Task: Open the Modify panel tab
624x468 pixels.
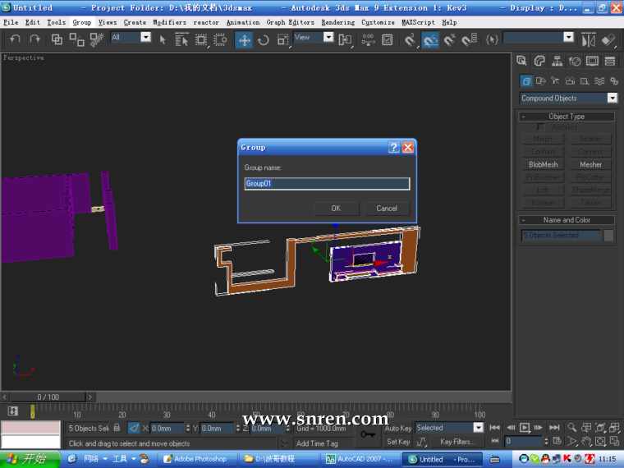Action: [x=539, y=61]
